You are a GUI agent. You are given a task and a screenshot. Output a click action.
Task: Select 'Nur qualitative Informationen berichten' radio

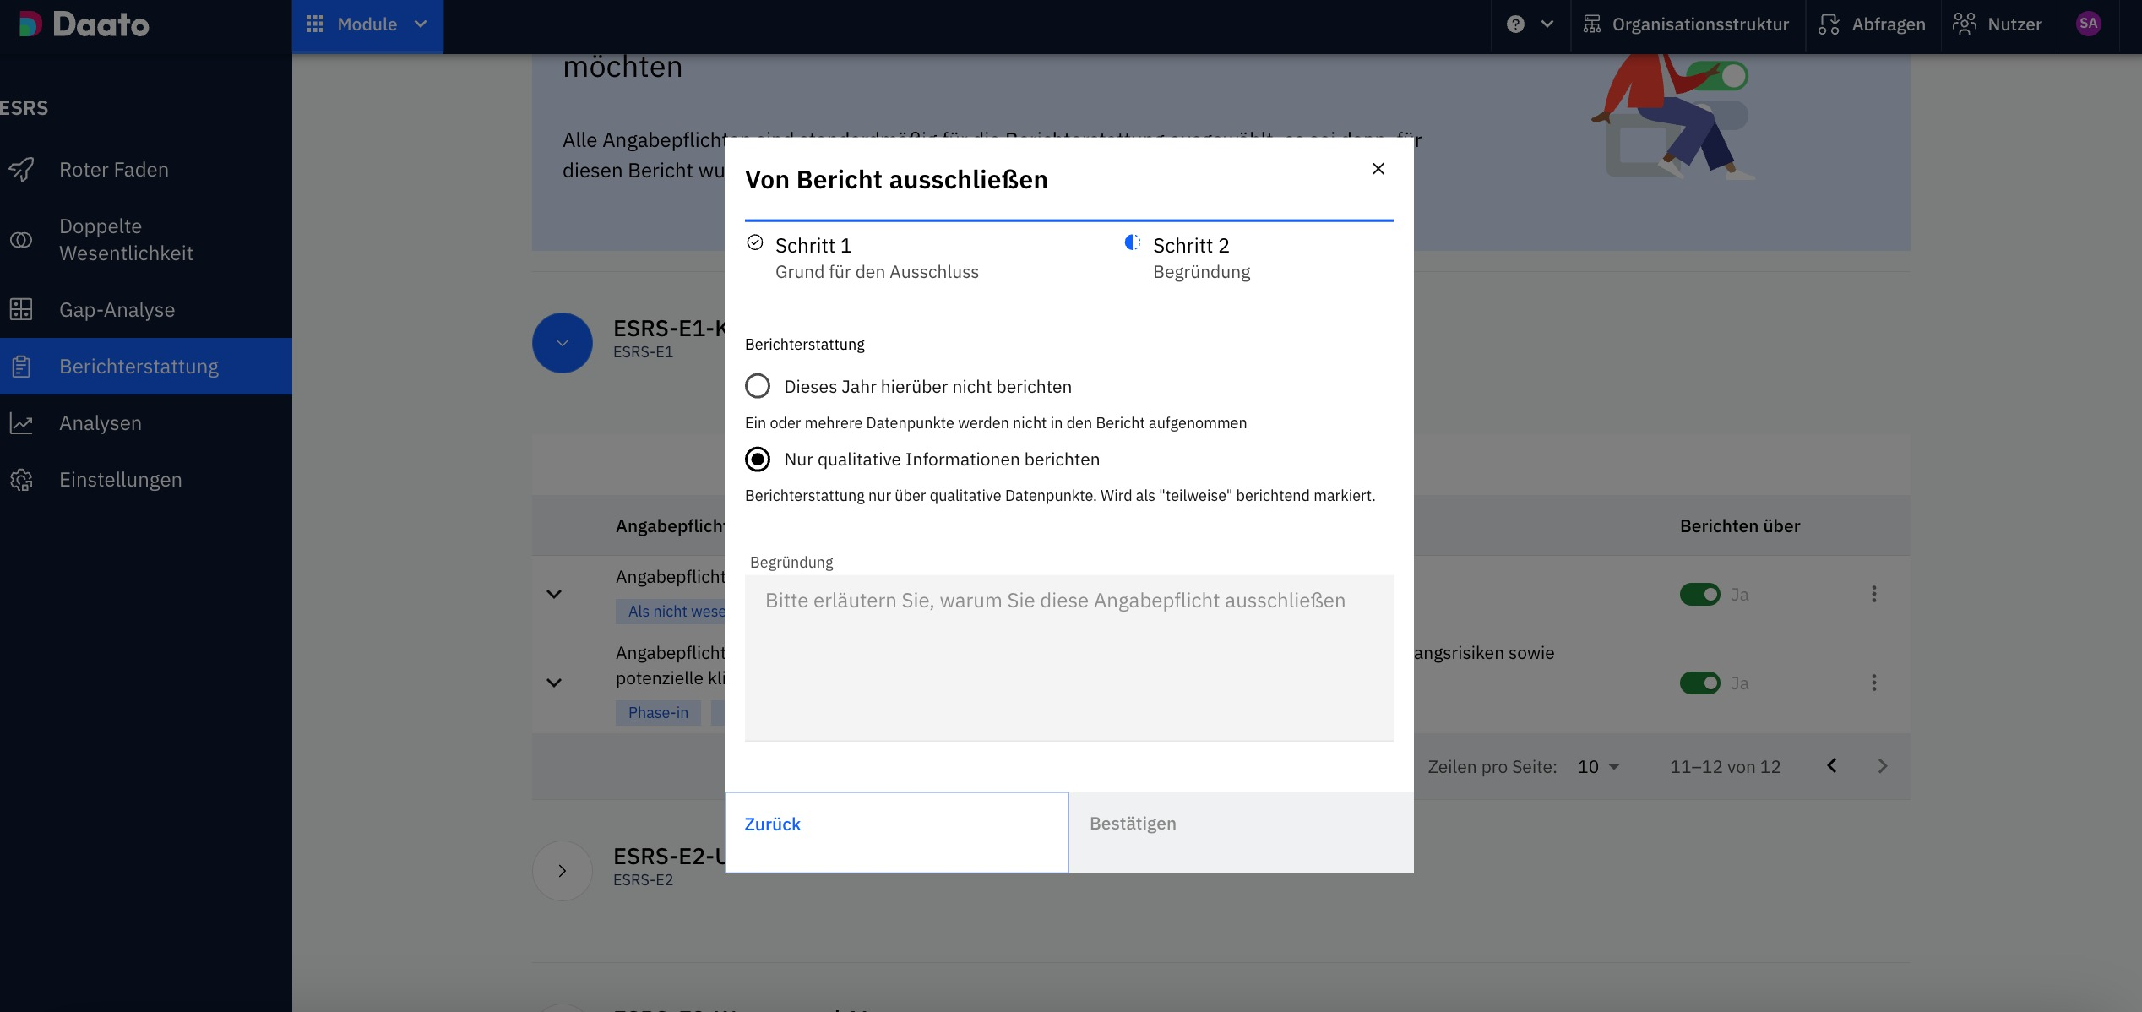[x=758, y=460]
